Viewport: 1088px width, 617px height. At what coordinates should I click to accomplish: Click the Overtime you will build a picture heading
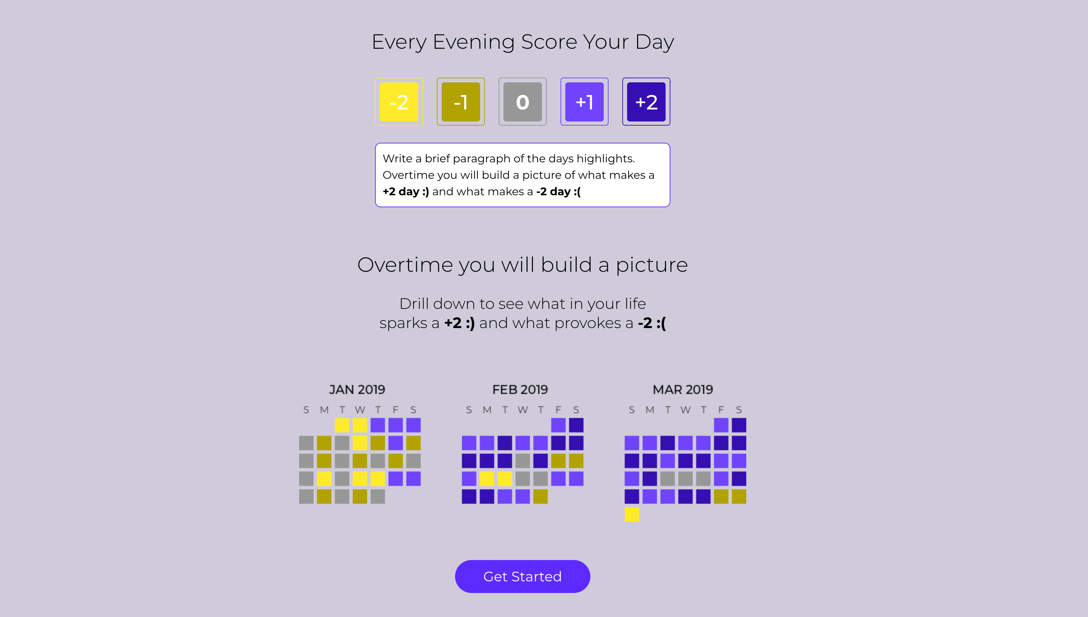tap(522, 265)
